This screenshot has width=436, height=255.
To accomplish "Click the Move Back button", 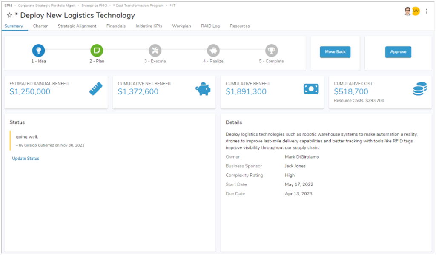I will click(x=335, y=51).
